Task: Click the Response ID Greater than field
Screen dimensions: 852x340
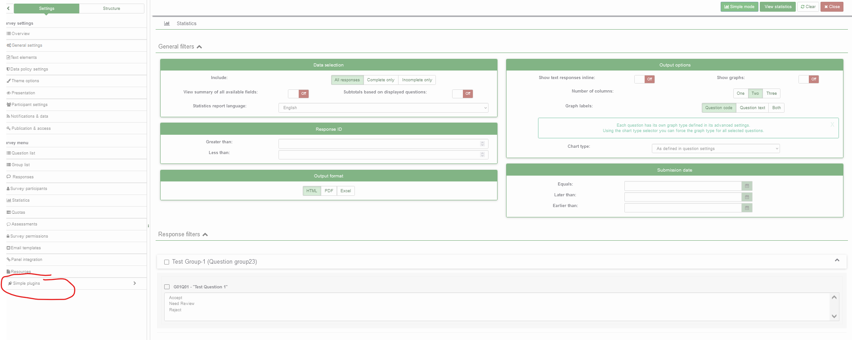Action: 380,144
